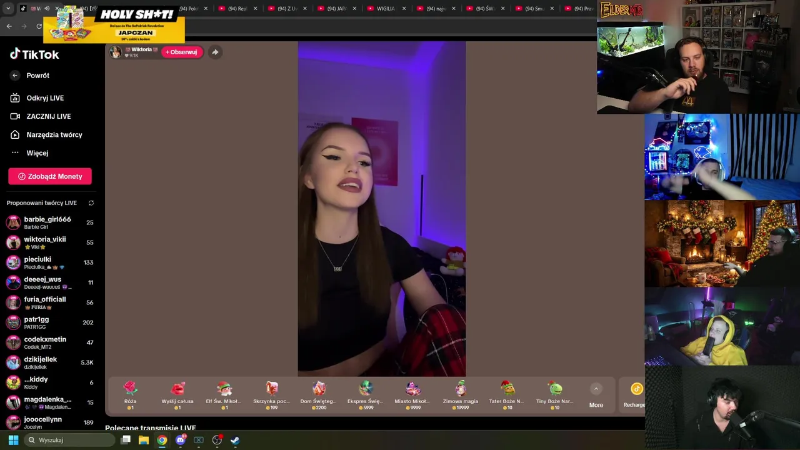Switch to the (94) ŚWI browser tab
Image resolution: width=800 pixels, height=450 pixels.
click(x=485, y=9)
